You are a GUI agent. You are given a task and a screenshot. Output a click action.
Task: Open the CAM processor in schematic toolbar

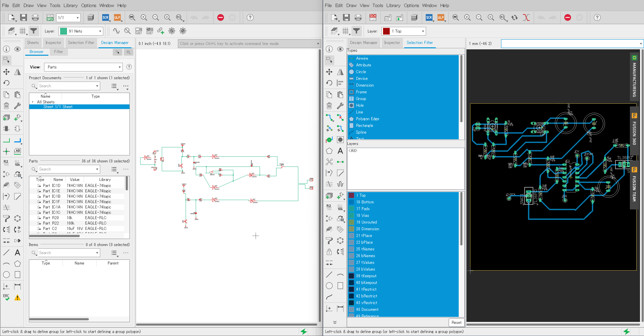click(90, 17)
